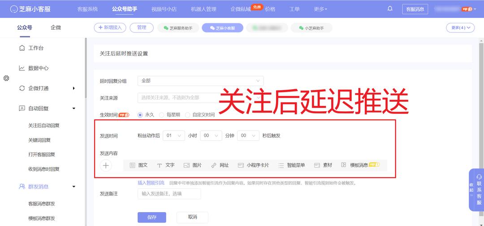Open the seconds dropdown after 分钟
The width and height of the screenshot is (484, 226).
[248, 135]
